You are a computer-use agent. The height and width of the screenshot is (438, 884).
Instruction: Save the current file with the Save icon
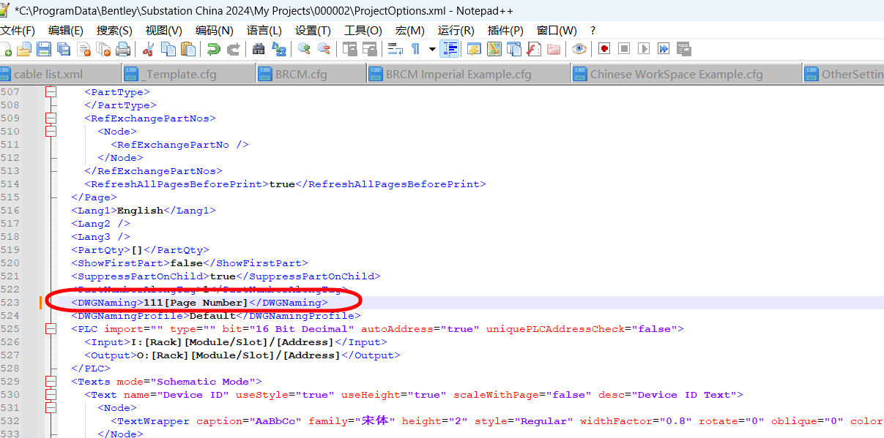[44, 49]
